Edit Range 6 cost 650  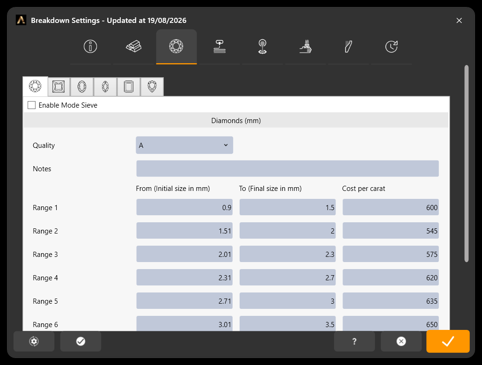[x=391, y=323]
